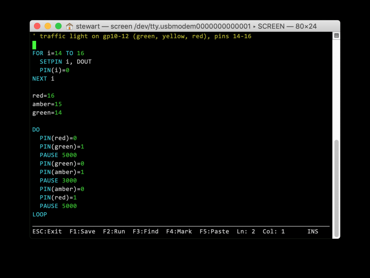Image resolution: width=370 pixels, height=278 pixels.
Task: Click the F2:Run label in status bar
Action: point(114,231)
